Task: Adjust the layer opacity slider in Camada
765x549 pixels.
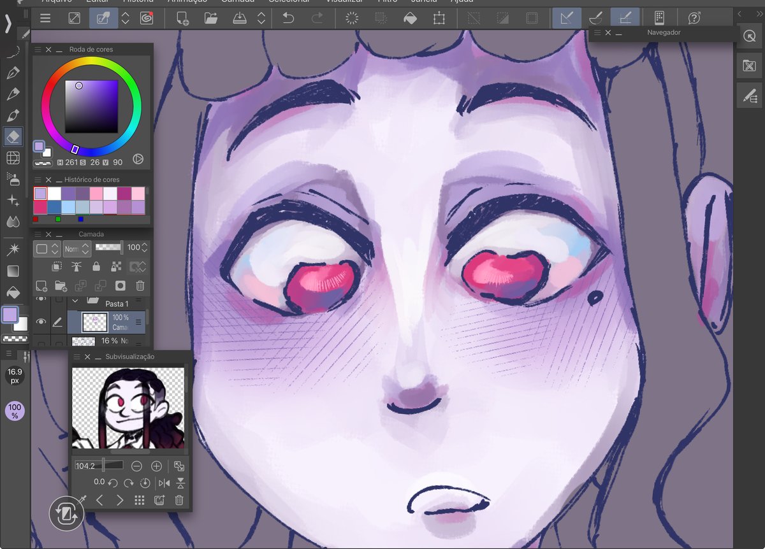Action: (109, 246)
